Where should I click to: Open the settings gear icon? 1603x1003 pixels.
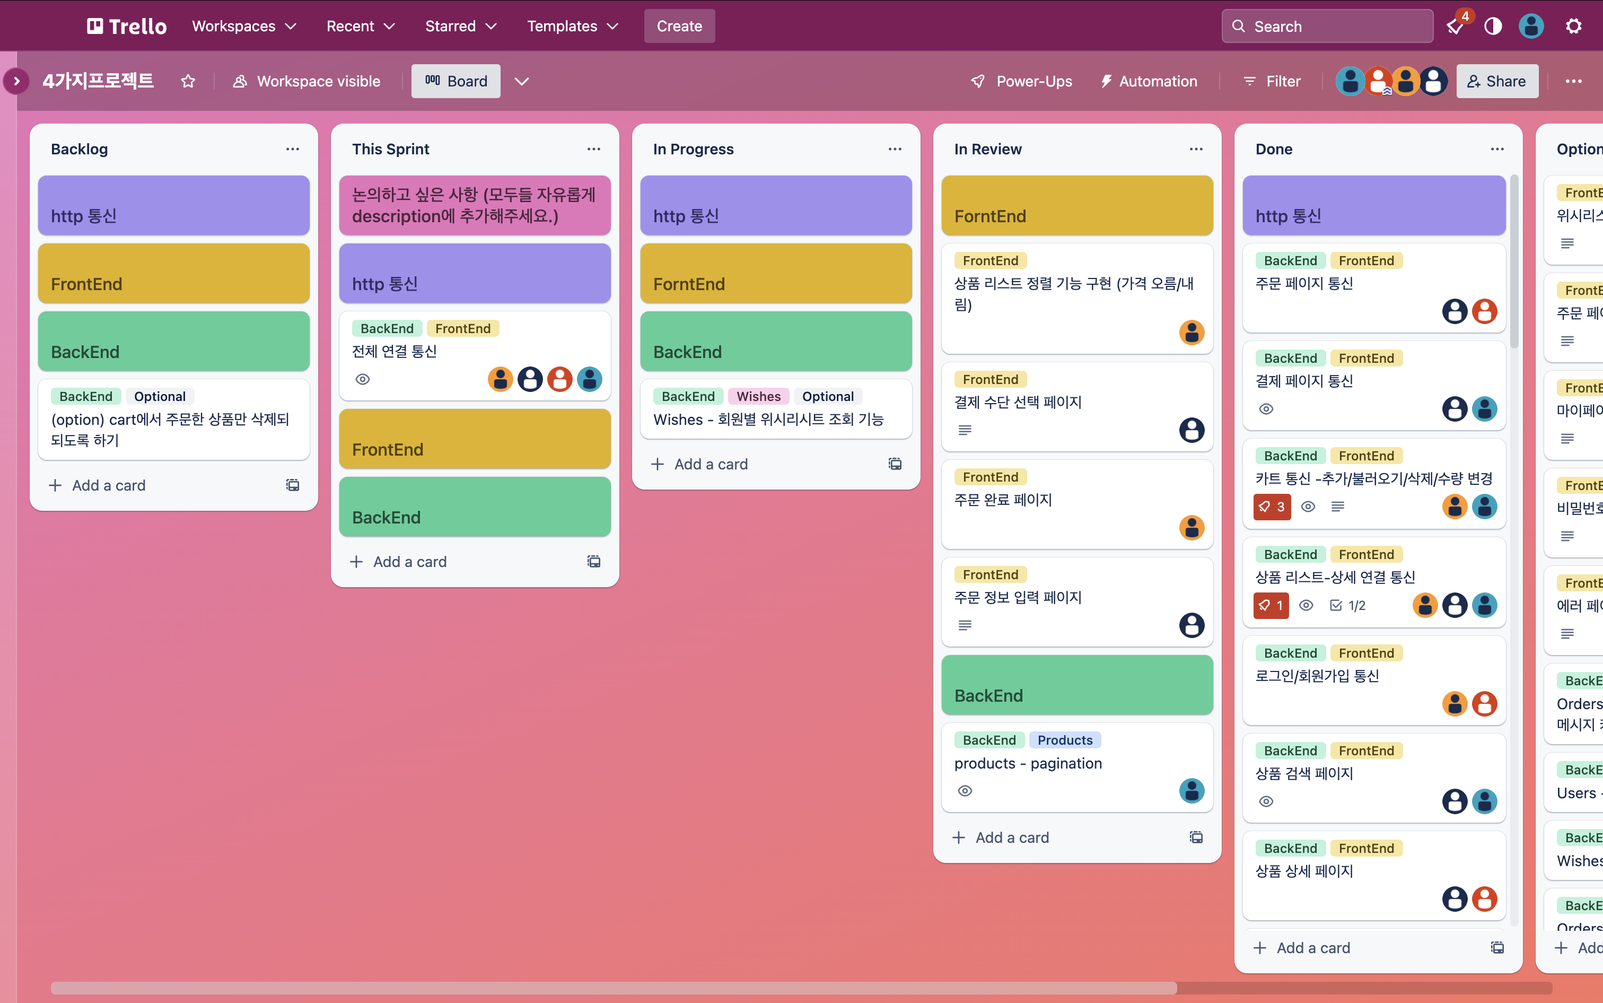click(x=1574, y=27)
